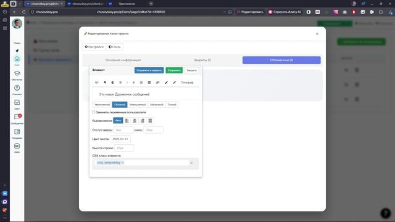
Task: Click half-circle contrast icon in editor toolbar
Action: point(113,83)
